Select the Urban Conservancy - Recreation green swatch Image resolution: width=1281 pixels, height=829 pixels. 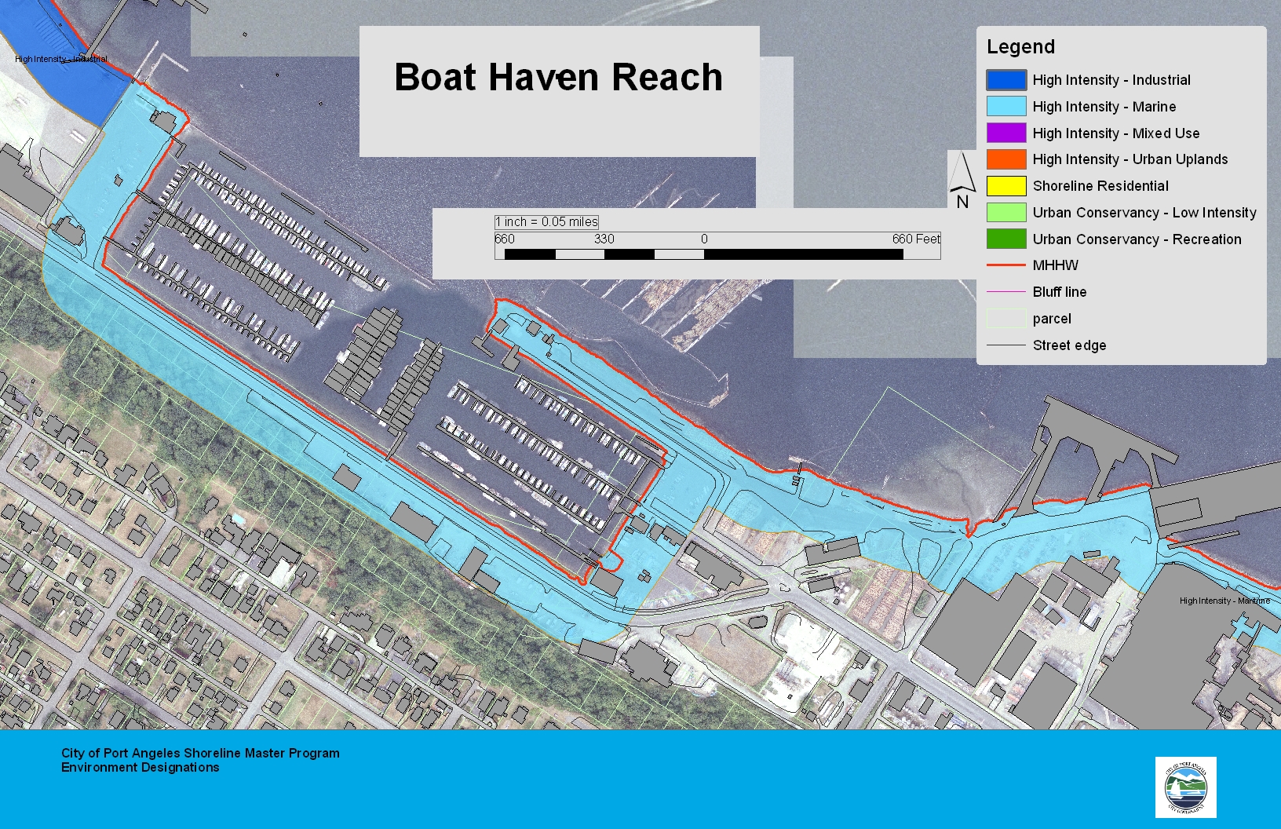pos(1005,239)
